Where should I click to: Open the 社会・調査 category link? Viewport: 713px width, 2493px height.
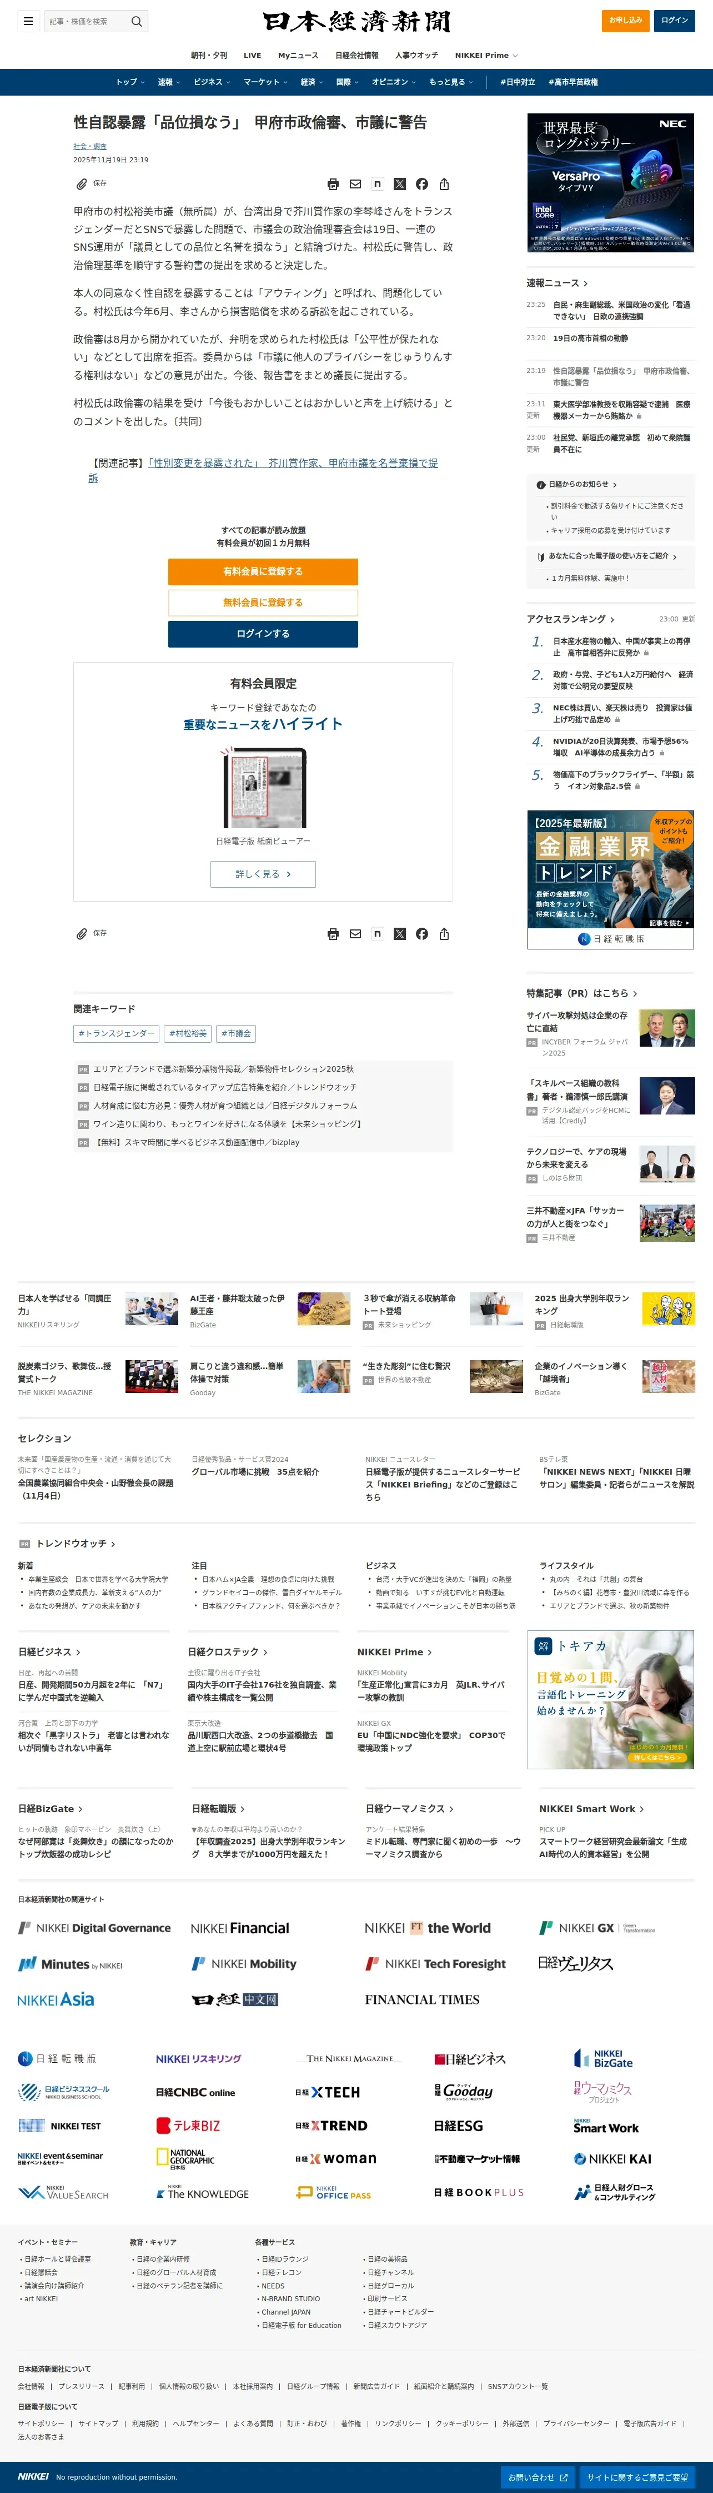point(90,146)
